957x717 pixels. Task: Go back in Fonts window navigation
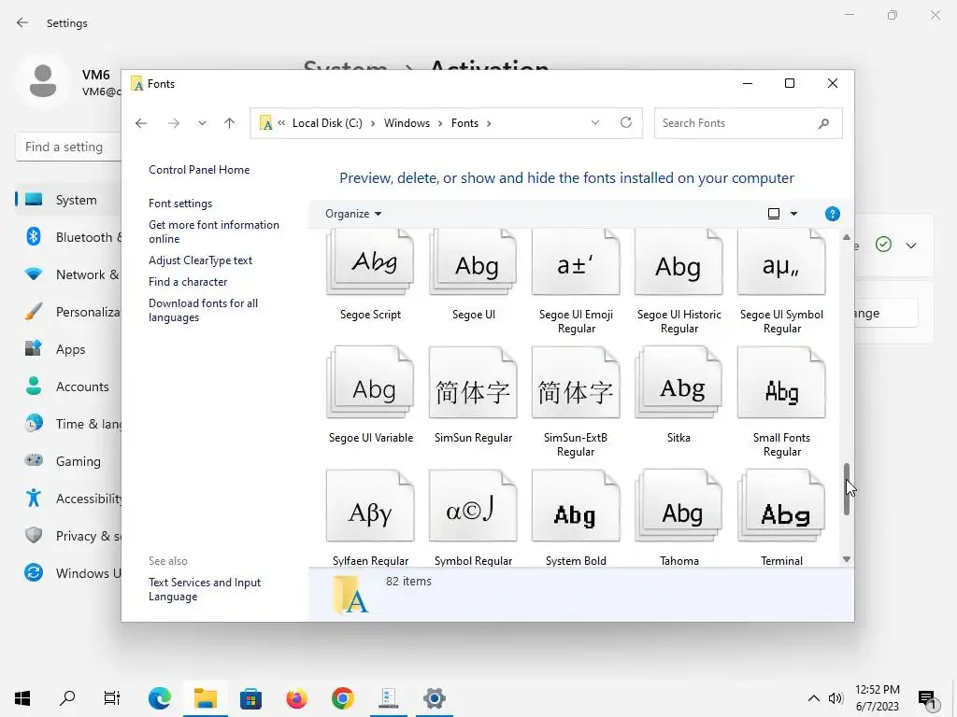click(x=141, y=123)
